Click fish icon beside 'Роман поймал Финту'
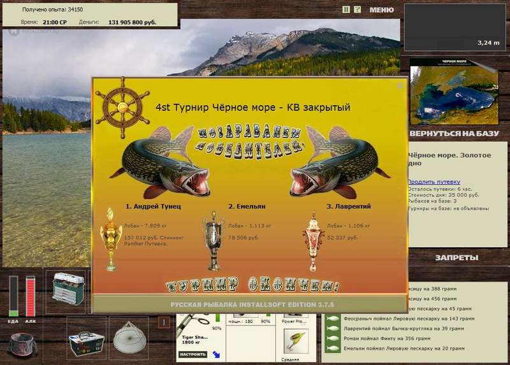This screenshot has height=365, width=510. click(x=333, y=338)
